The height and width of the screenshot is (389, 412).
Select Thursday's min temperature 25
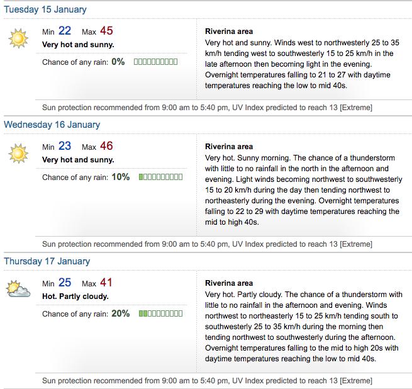click(x=65, y=283)
